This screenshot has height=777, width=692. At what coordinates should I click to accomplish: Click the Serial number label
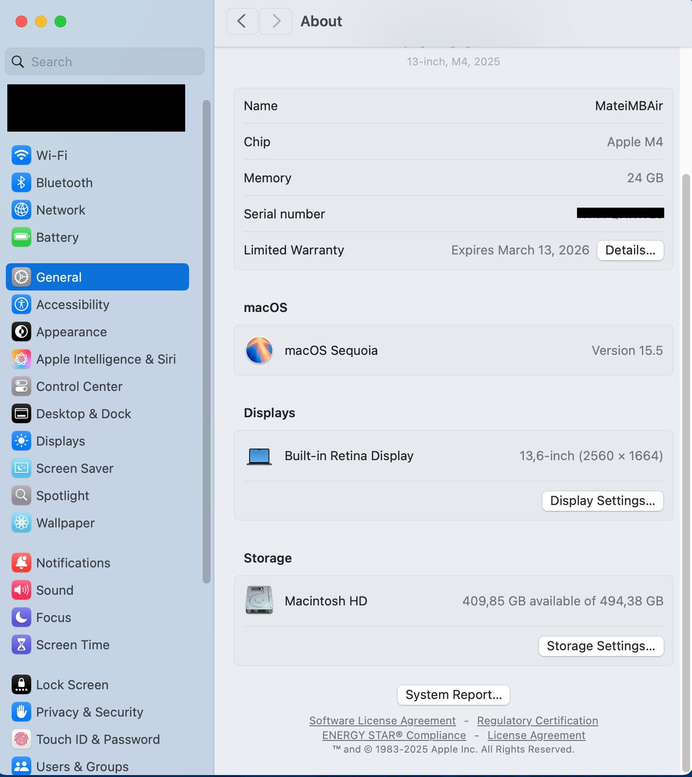click(x=284, y=214)
